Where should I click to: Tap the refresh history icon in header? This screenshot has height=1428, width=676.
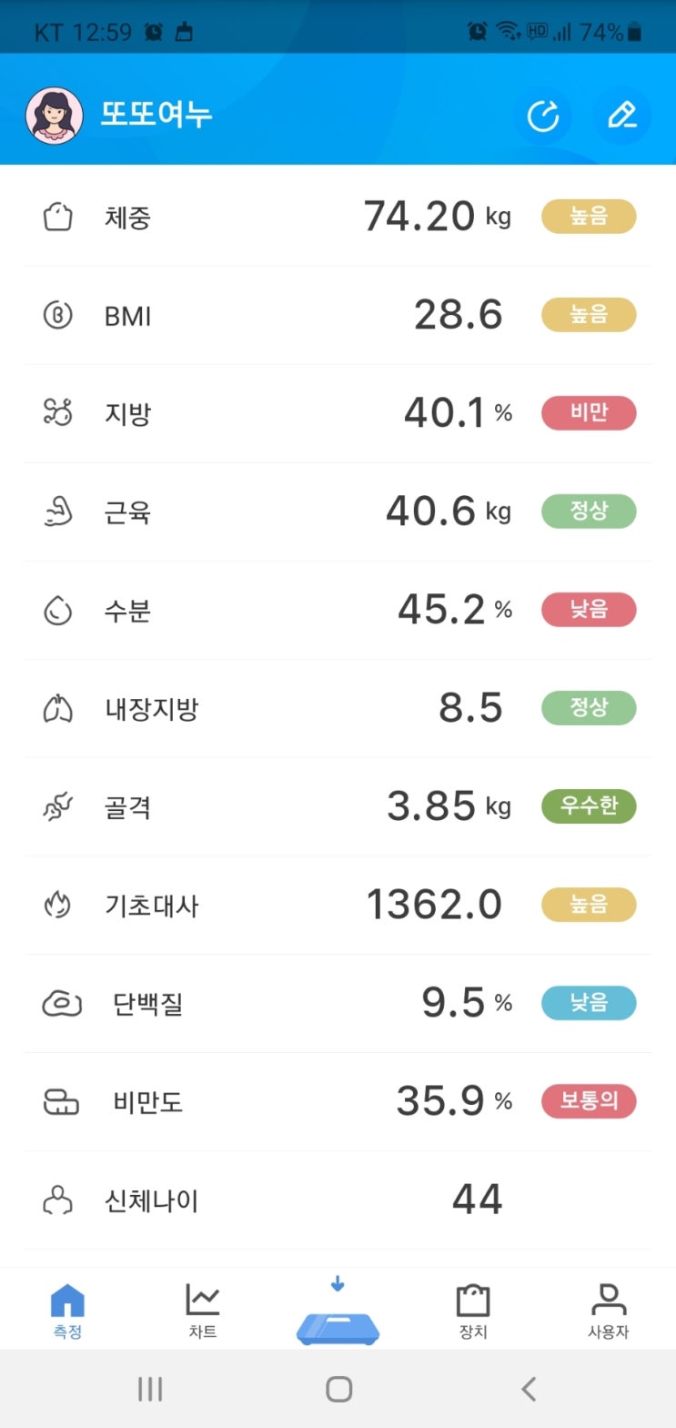tap(543, 116)
